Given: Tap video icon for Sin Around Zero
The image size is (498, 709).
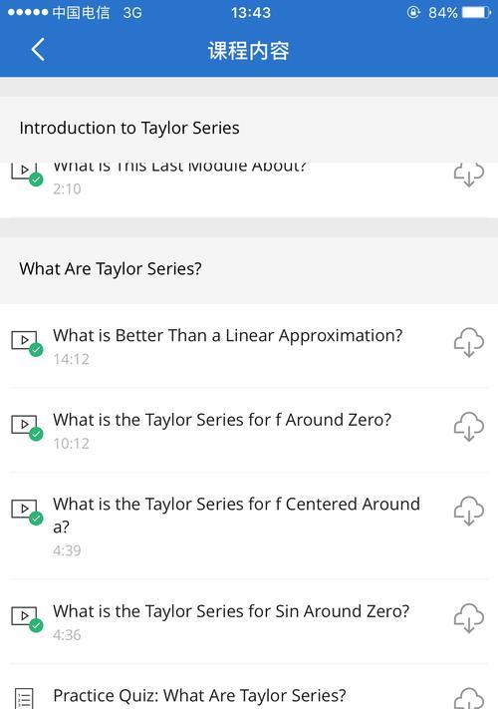Looking at the screenshot, I should (24, 616).
